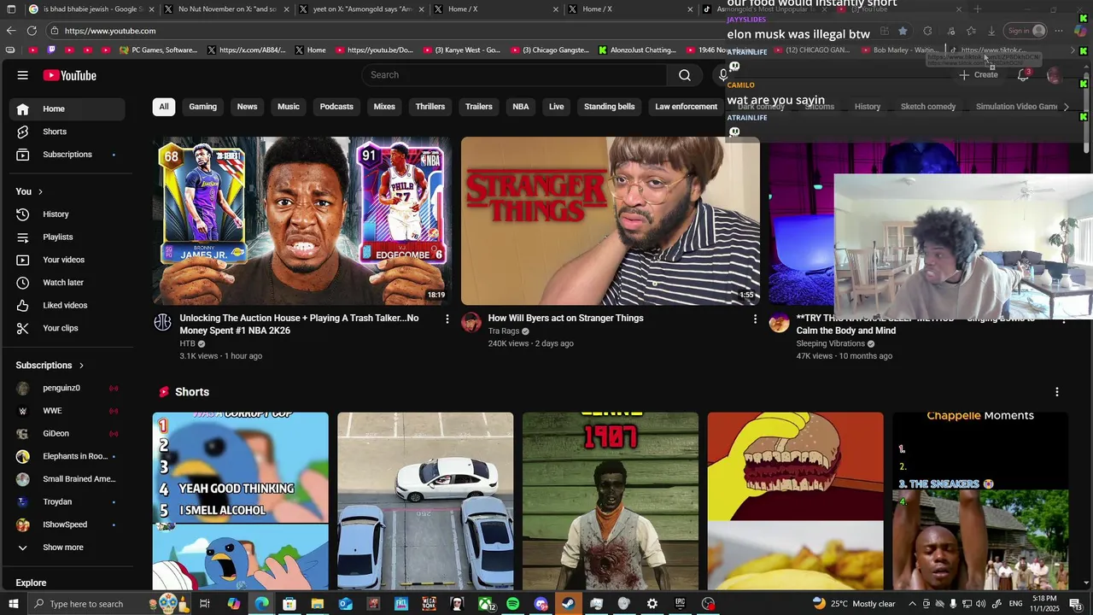Select the Thrillers filter chip
Screen dimensions: 1093x615
click(x=430, y=107)
